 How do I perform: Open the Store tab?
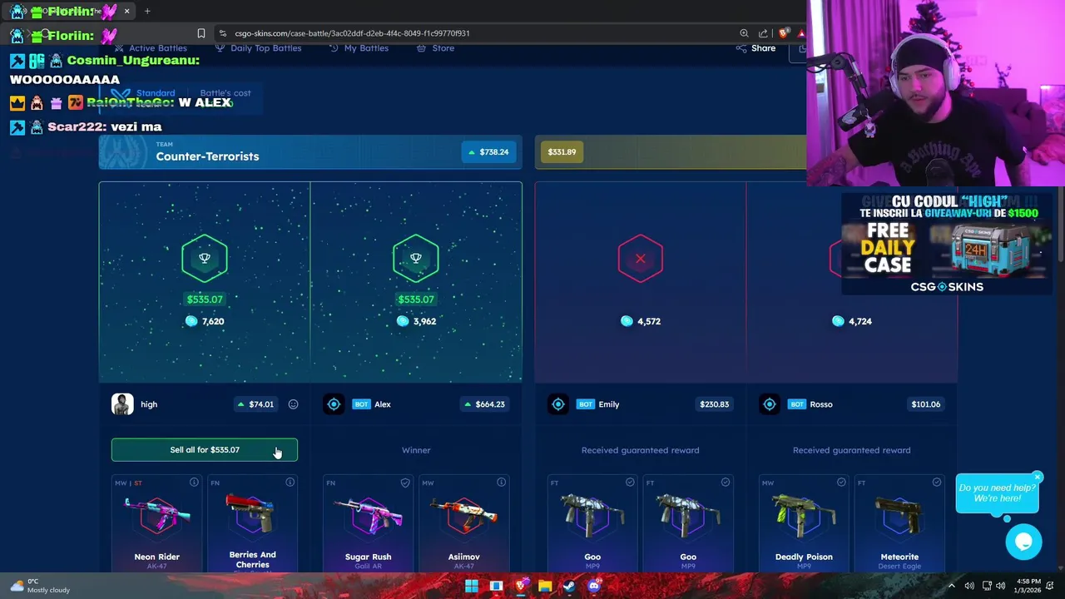pyautogui.click(x=435, y=48)
